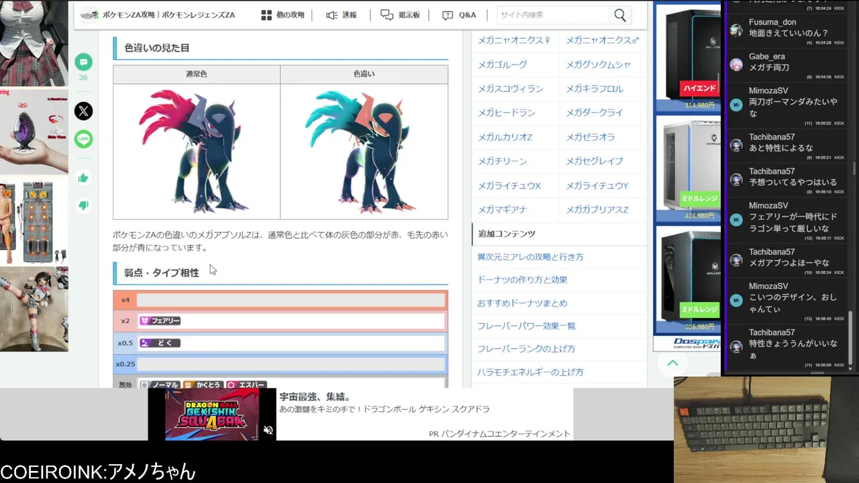Click scroll-to-top arrow button

click(x=672, y=363)
